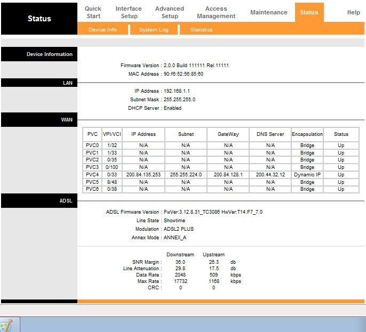Open the Help tab
This screenshot has width=366, height=332.
click(x=353, y=12)
